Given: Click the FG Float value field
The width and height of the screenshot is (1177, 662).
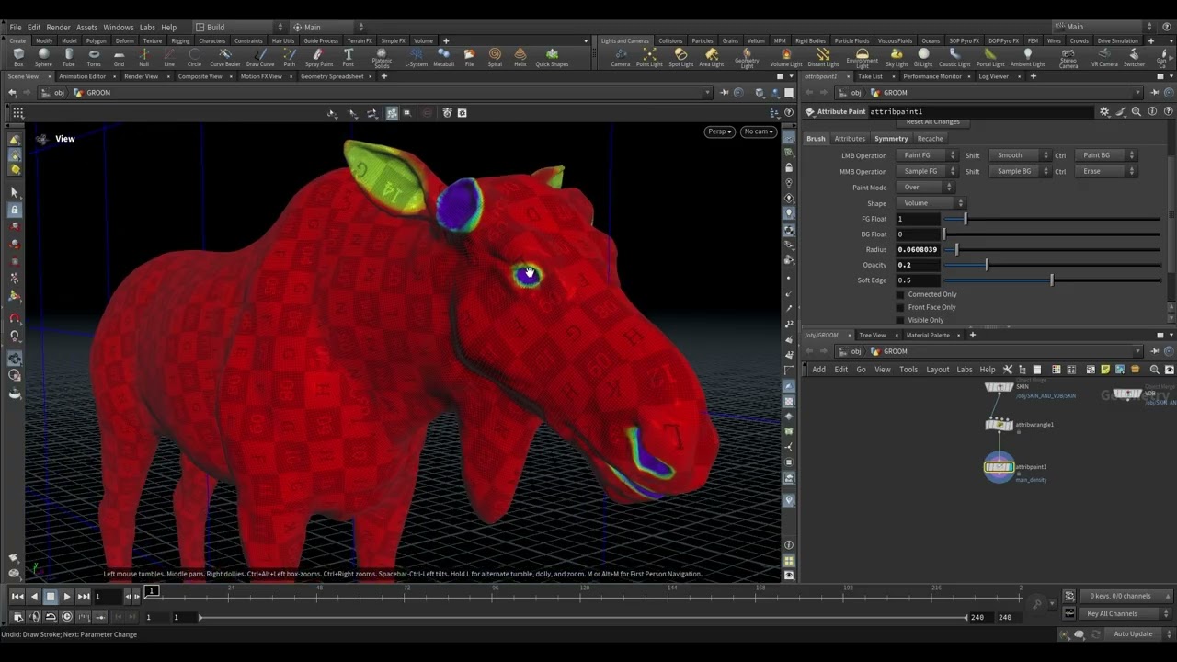Looking at the screenshot, I should coord(919,219).
